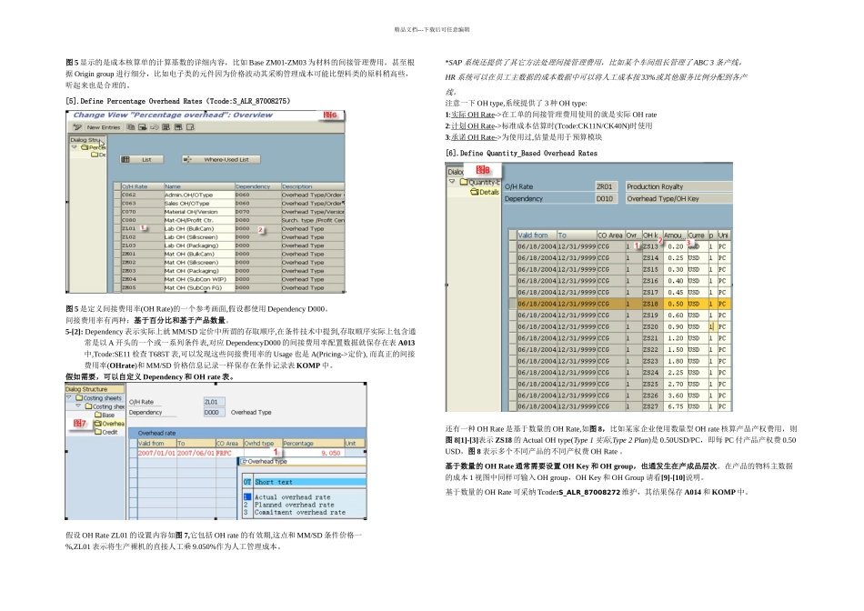The height and width of the screenshot is (611, 864).
Task: Select 'Commitment overhead rate' in popup list
Action: (299, 513)
